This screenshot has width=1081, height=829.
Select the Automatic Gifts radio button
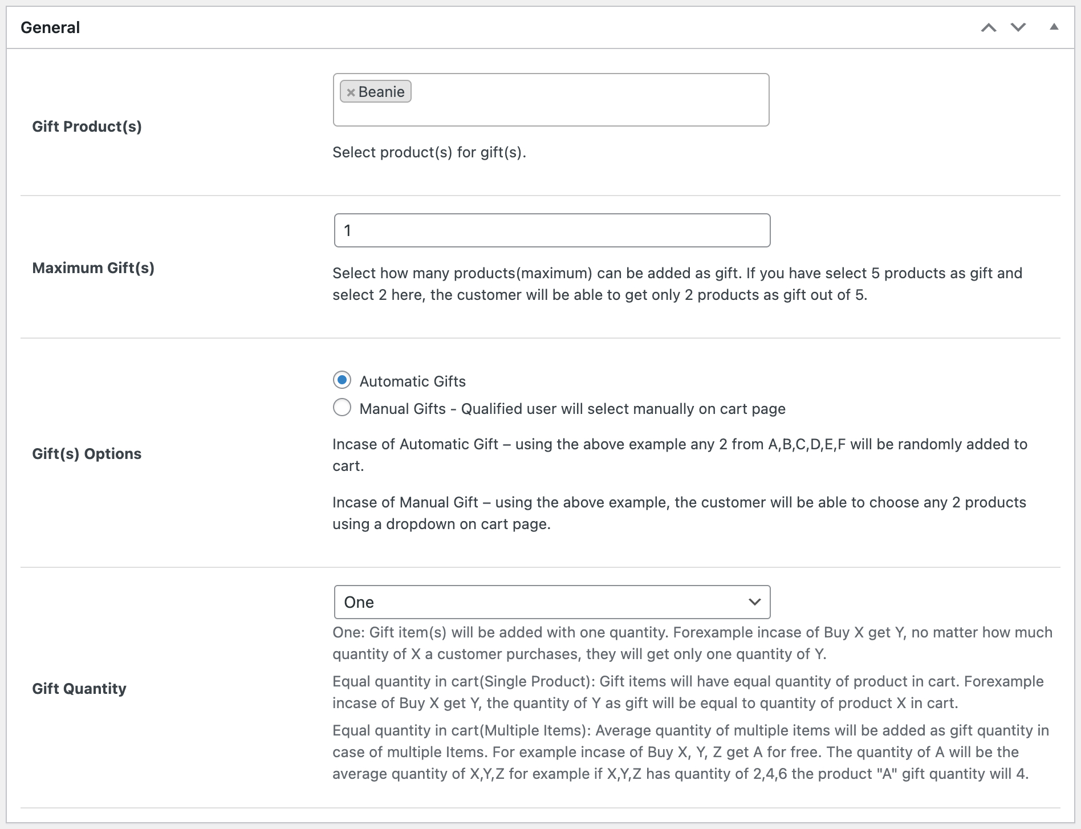pos(342,380)
